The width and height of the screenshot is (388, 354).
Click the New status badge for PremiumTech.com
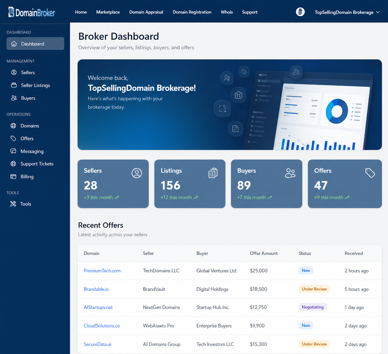click(306, 270)
